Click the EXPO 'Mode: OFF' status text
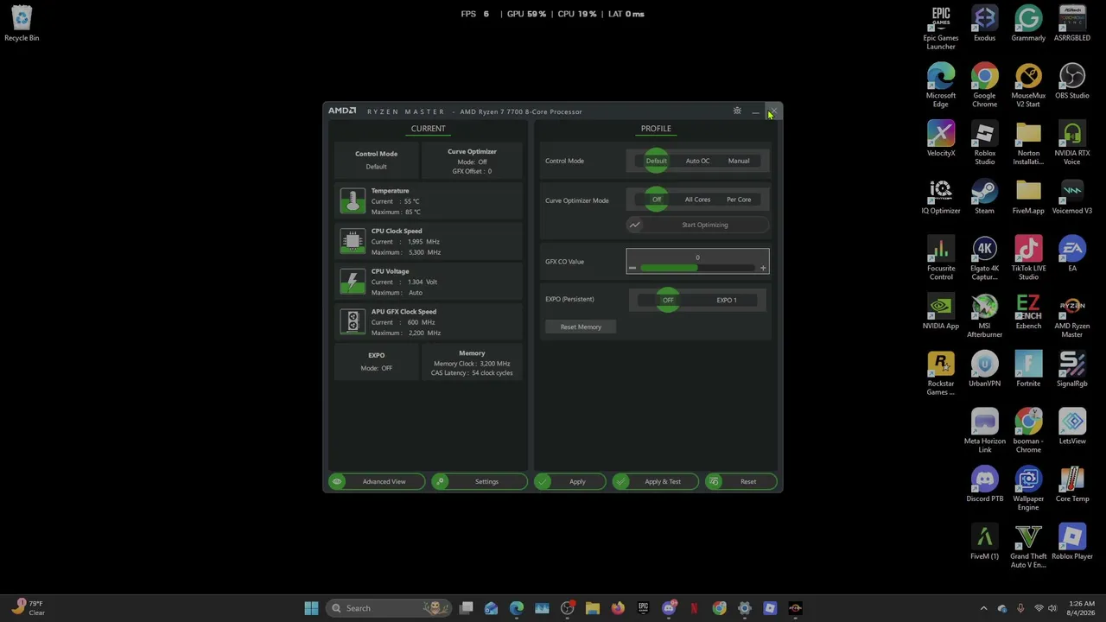 click(x=376, y=368)
